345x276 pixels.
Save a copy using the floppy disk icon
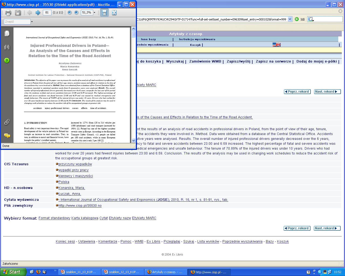[18, 12]
